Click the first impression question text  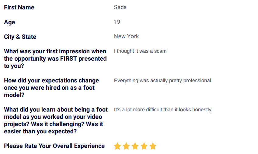55,59
